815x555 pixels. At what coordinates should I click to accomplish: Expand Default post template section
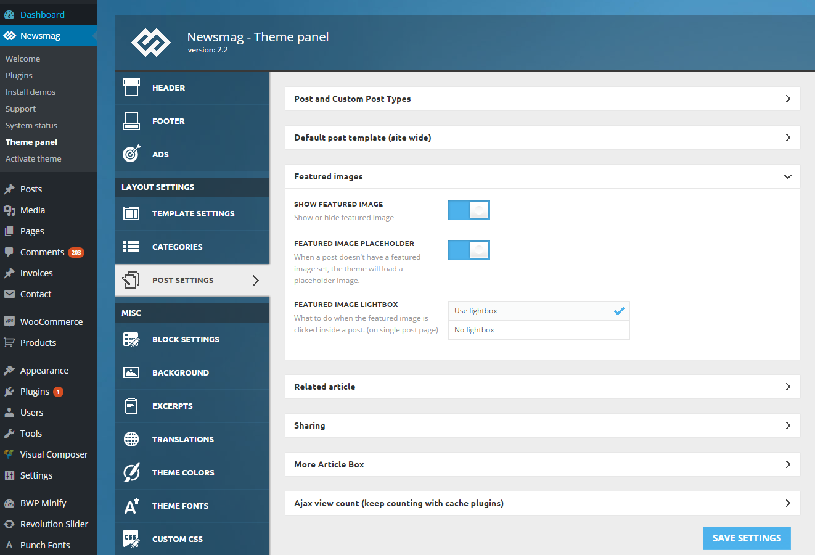point(542,138)
